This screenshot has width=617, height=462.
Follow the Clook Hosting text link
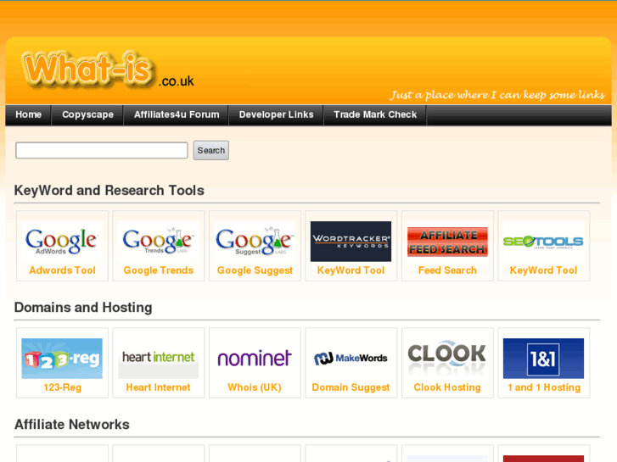[x=447, y=387]
